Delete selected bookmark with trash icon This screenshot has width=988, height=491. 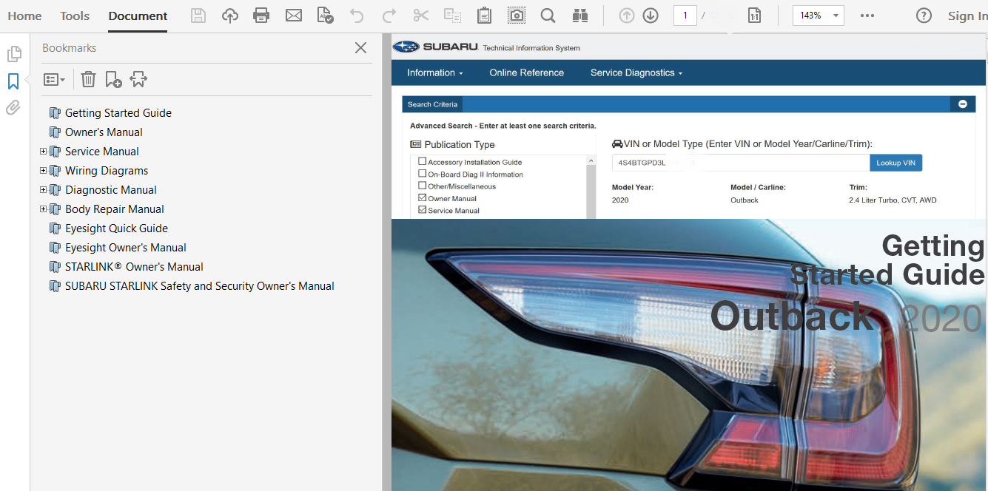click(x=88, y=79)
